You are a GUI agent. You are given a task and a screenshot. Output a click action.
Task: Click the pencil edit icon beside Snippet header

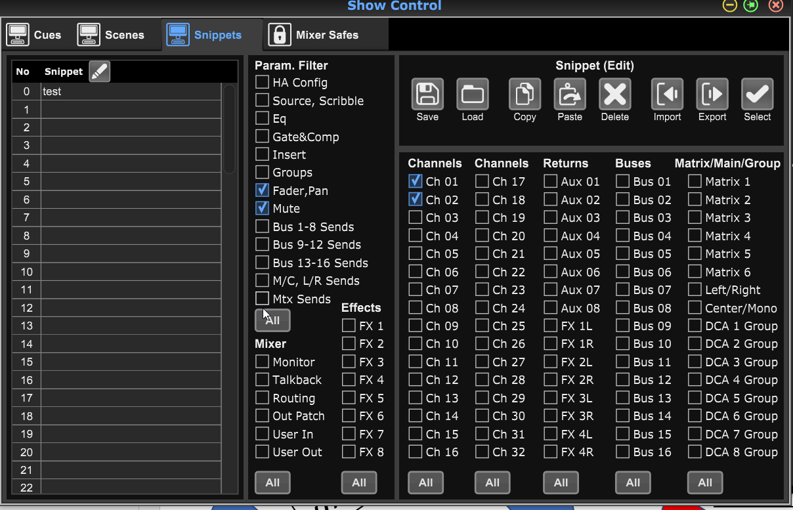pos(99,72)
